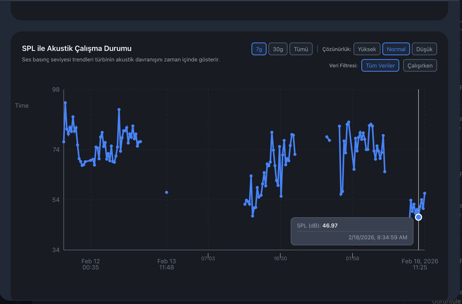This screenshot has width=462, height=304.
Task: Click the 16:30 time tick label
Action: pos(280,258)
